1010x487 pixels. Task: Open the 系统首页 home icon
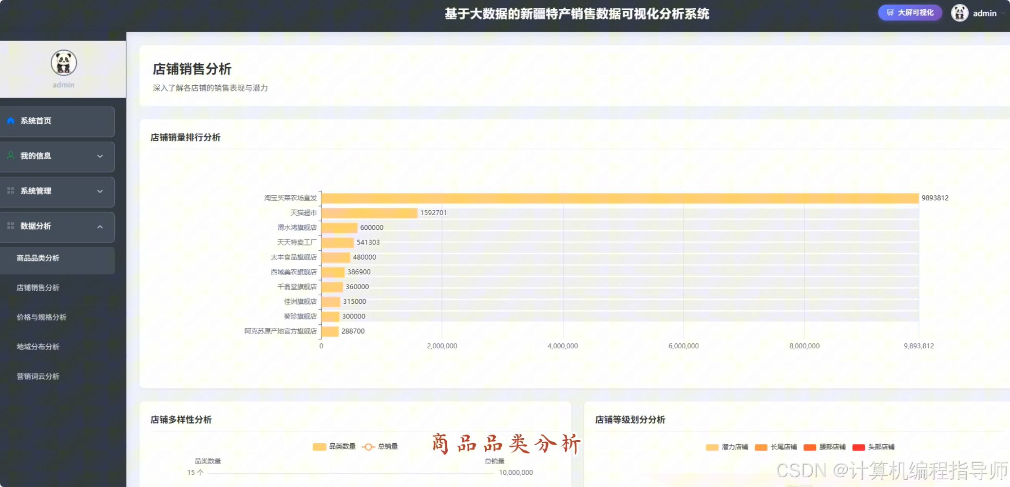[10, 121]
